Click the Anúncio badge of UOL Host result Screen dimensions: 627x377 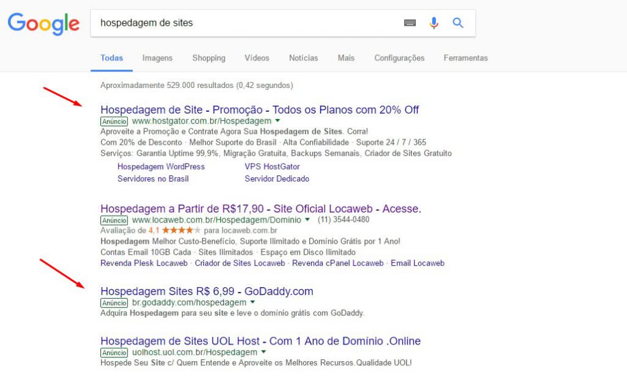(114, 353)
